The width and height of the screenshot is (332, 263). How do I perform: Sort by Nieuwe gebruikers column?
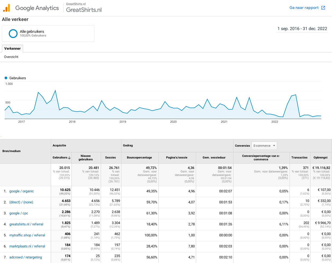click(85, 158)
